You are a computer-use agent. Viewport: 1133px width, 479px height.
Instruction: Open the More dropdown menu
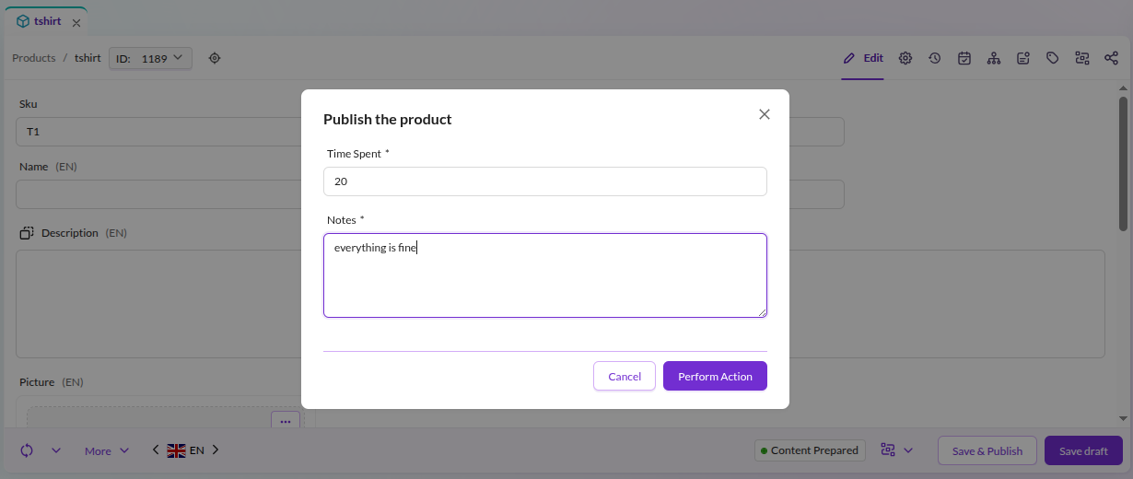point(107,450)
